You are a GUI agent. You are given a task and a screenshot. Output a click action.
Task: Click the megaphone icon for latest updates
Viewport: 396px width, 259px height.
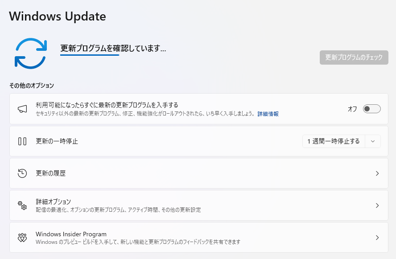click(22, 109)
